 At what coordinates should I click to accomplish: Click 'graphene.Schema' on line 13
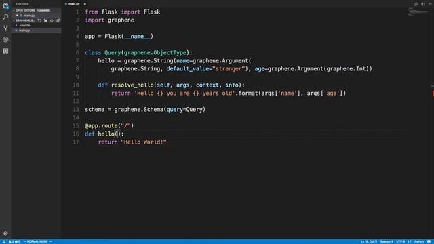coord(138,110)
